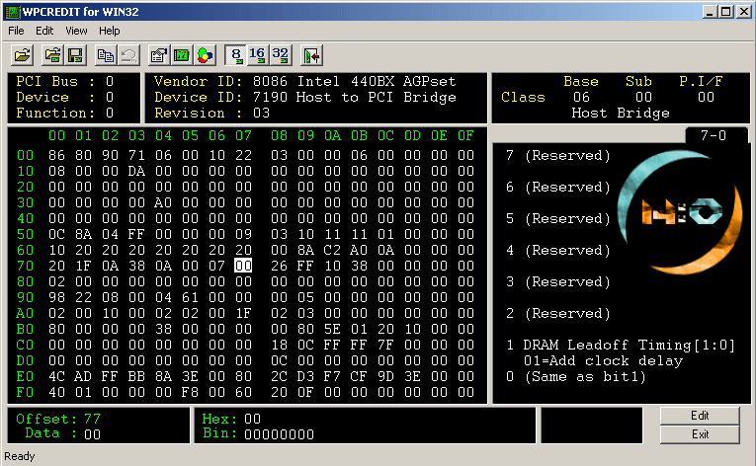Select byte 09 in row 50
This screenshot has height=466, width=756.
(x=243, y=234)
